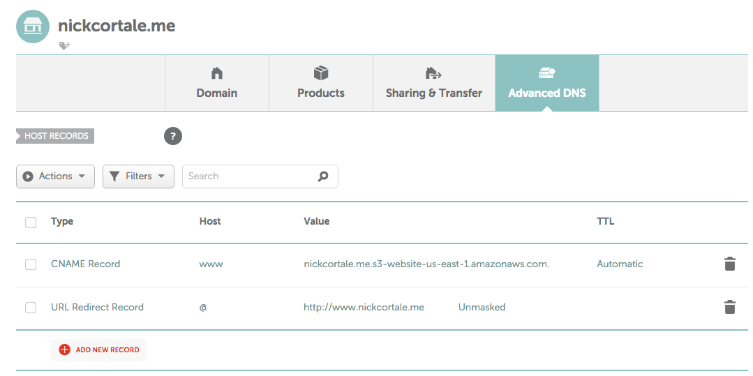Delete the URL Redirect Record with the trash icon
This screenshot has height=376, width=753.
729,307
